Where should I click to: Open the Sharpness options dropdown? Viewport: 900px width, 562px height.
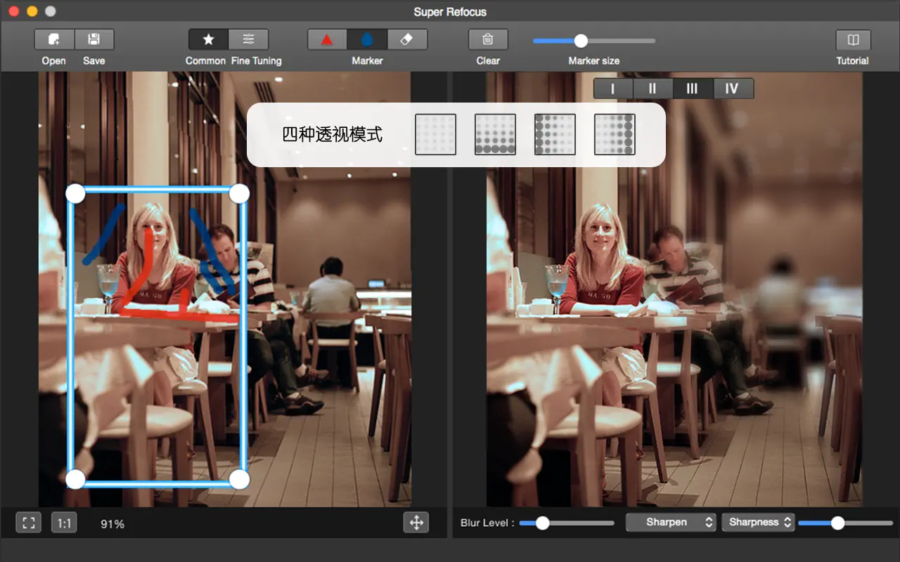[758, 522]
